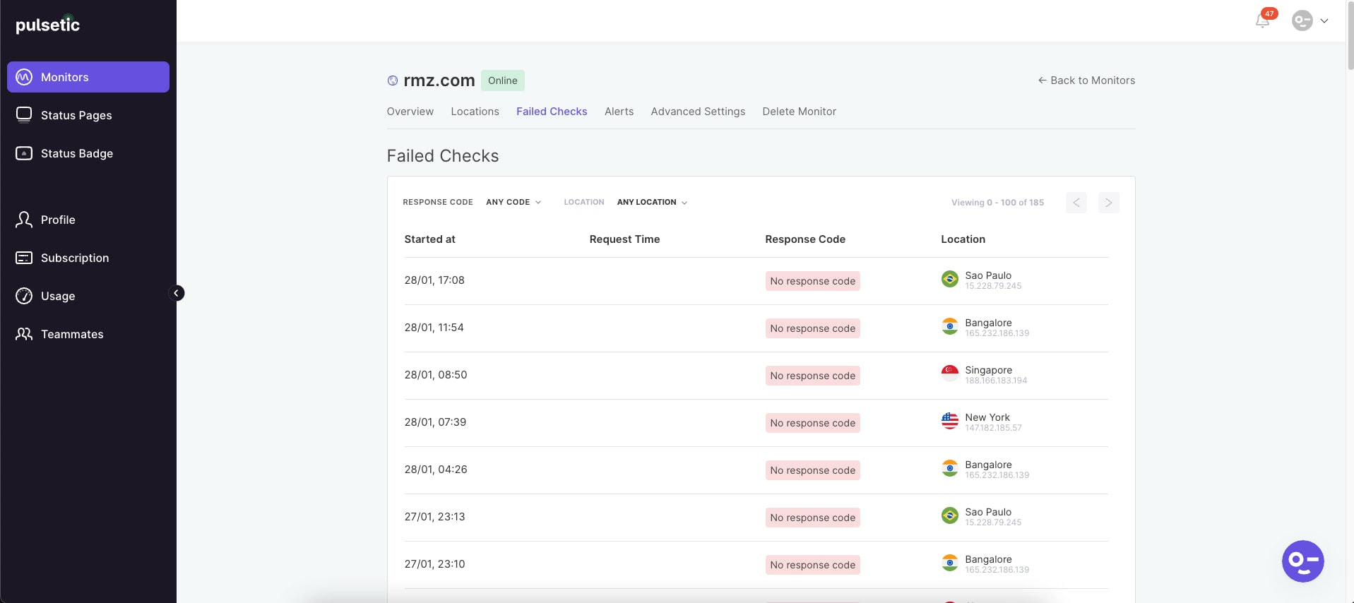Image resolution: width=1354 pixels, height=603 pixels.
Task: Click the 28/01, 11:54 timestamp
Action: 434,328
